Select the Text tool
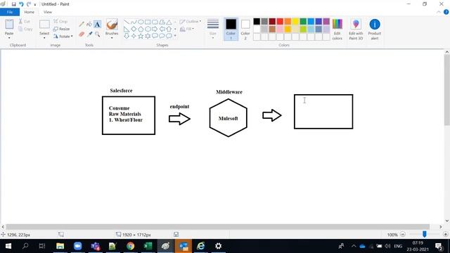This screenshot has width=450, height=253. [97, 25]
